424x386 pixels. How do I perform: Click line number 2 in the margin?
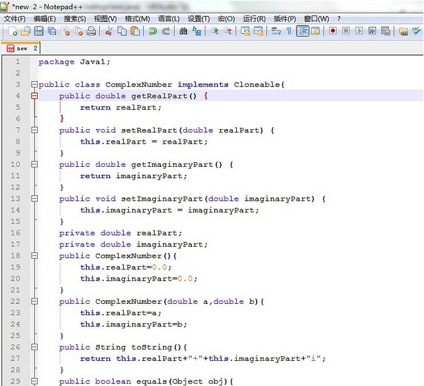coord(18,73)
